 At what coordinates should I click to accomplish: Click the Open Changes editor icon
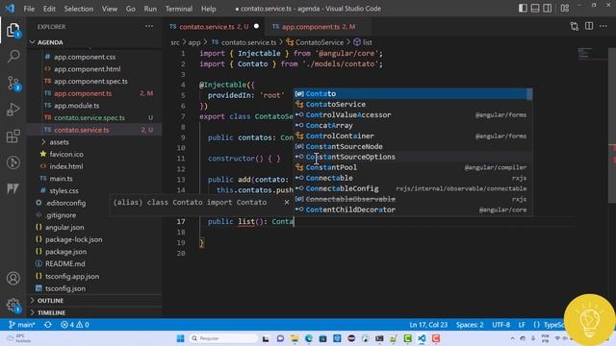click(575, 26)
